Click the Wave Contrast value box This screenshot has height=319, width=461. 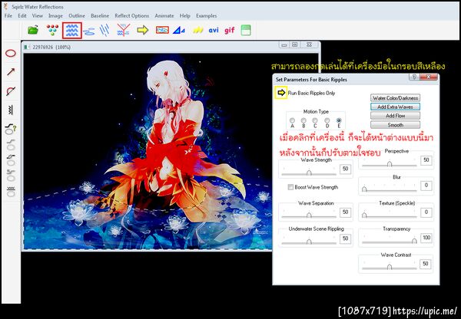click(426, 264)
